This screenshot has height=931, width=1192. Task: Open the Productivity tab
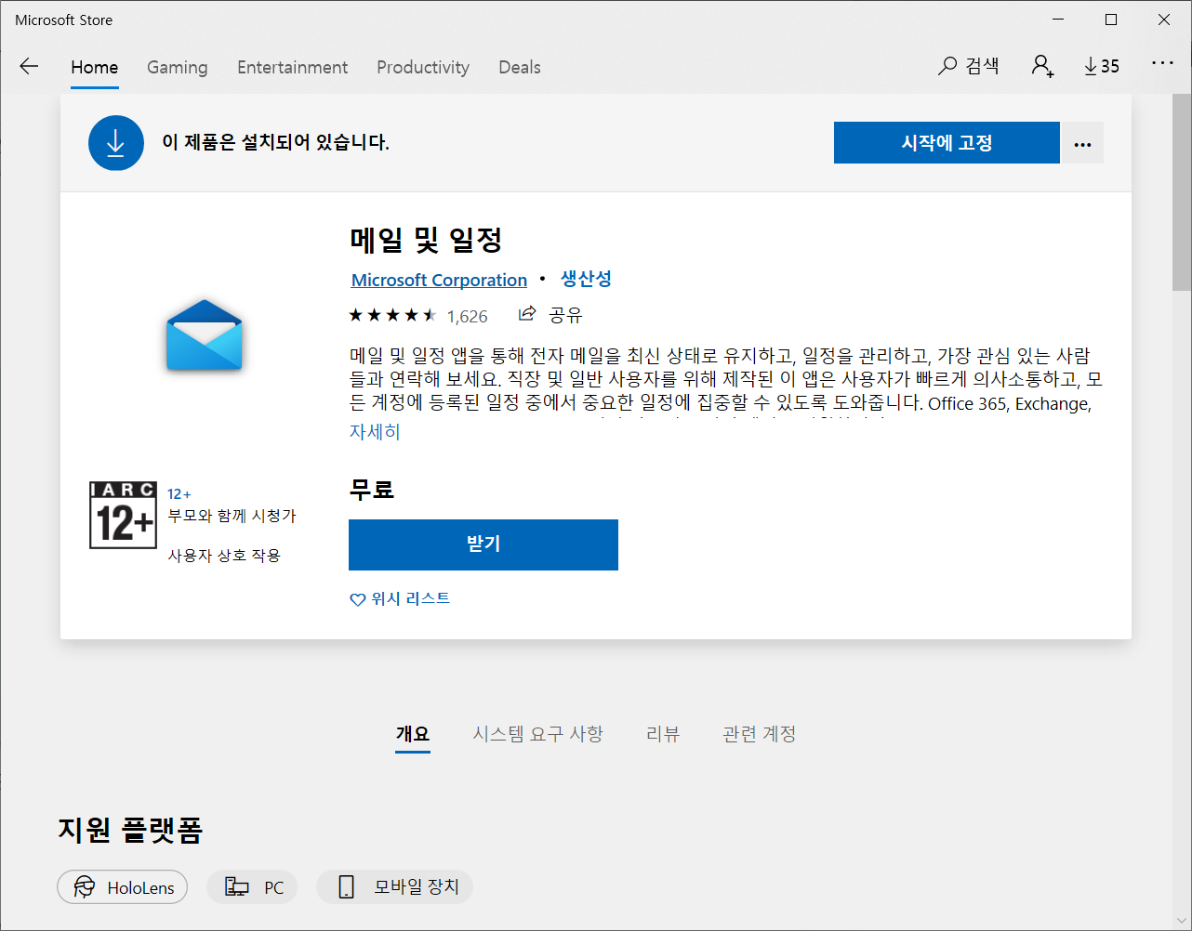tap(423, 67)
